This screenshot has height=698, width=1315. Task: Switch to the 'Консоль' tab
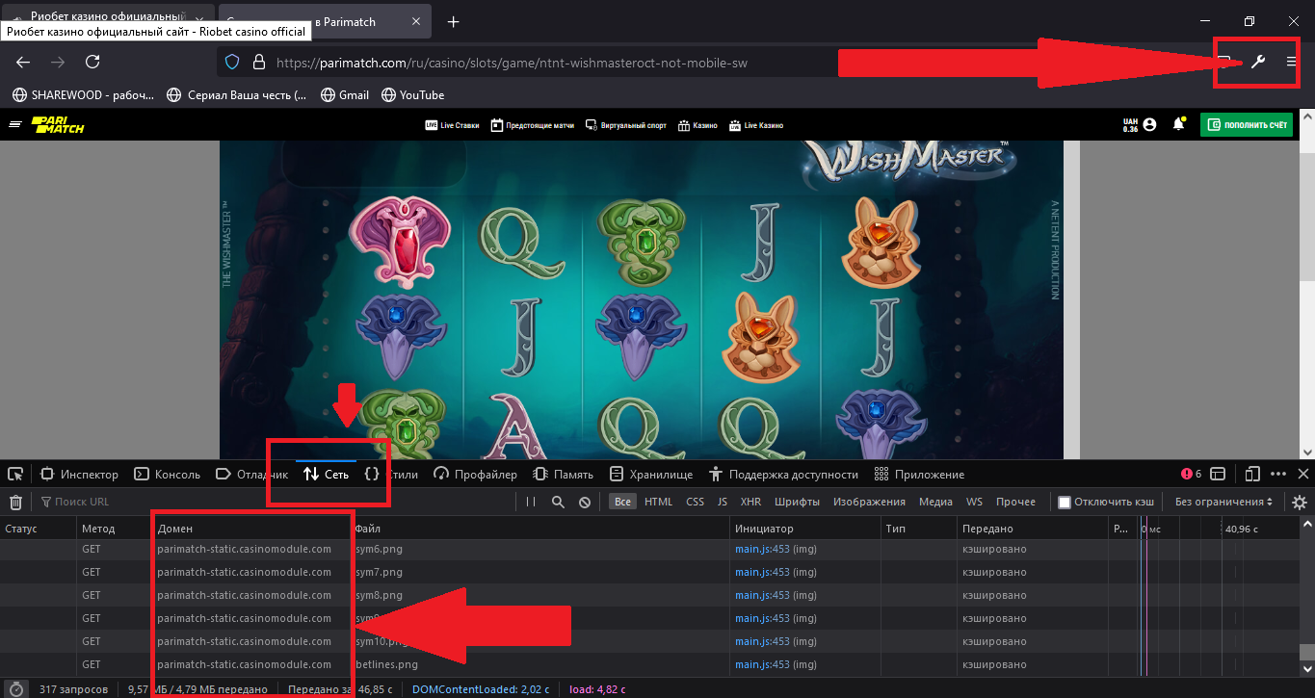pos(168,475)
